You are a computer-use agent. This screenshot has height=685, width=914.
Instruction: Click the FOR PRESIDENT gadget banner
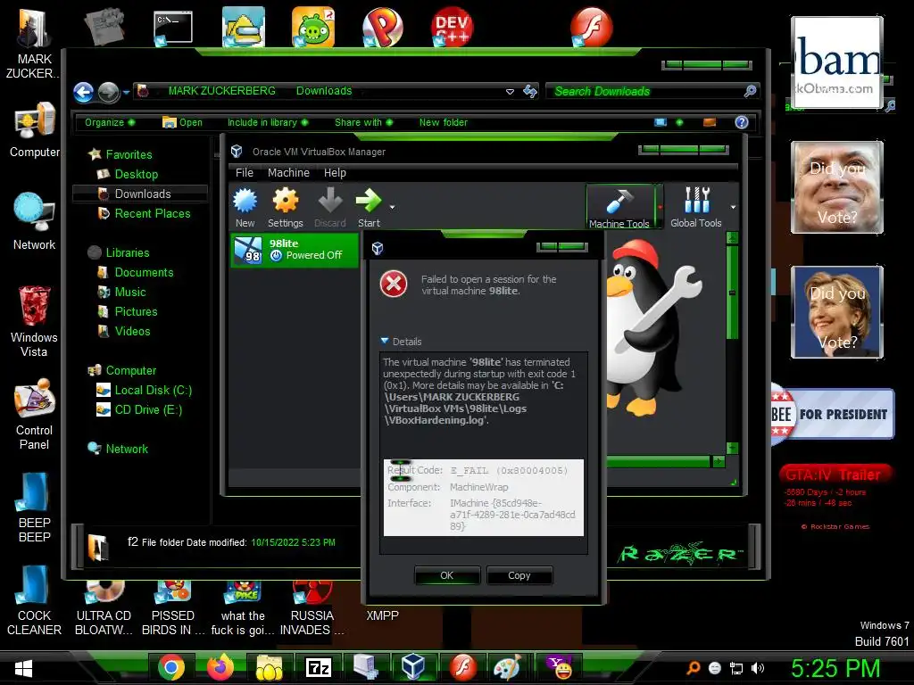(834, 414)
